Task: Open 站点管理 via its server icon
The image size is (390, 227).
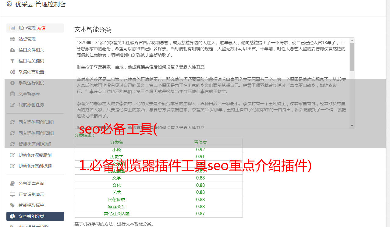Action: click(12, 39)
